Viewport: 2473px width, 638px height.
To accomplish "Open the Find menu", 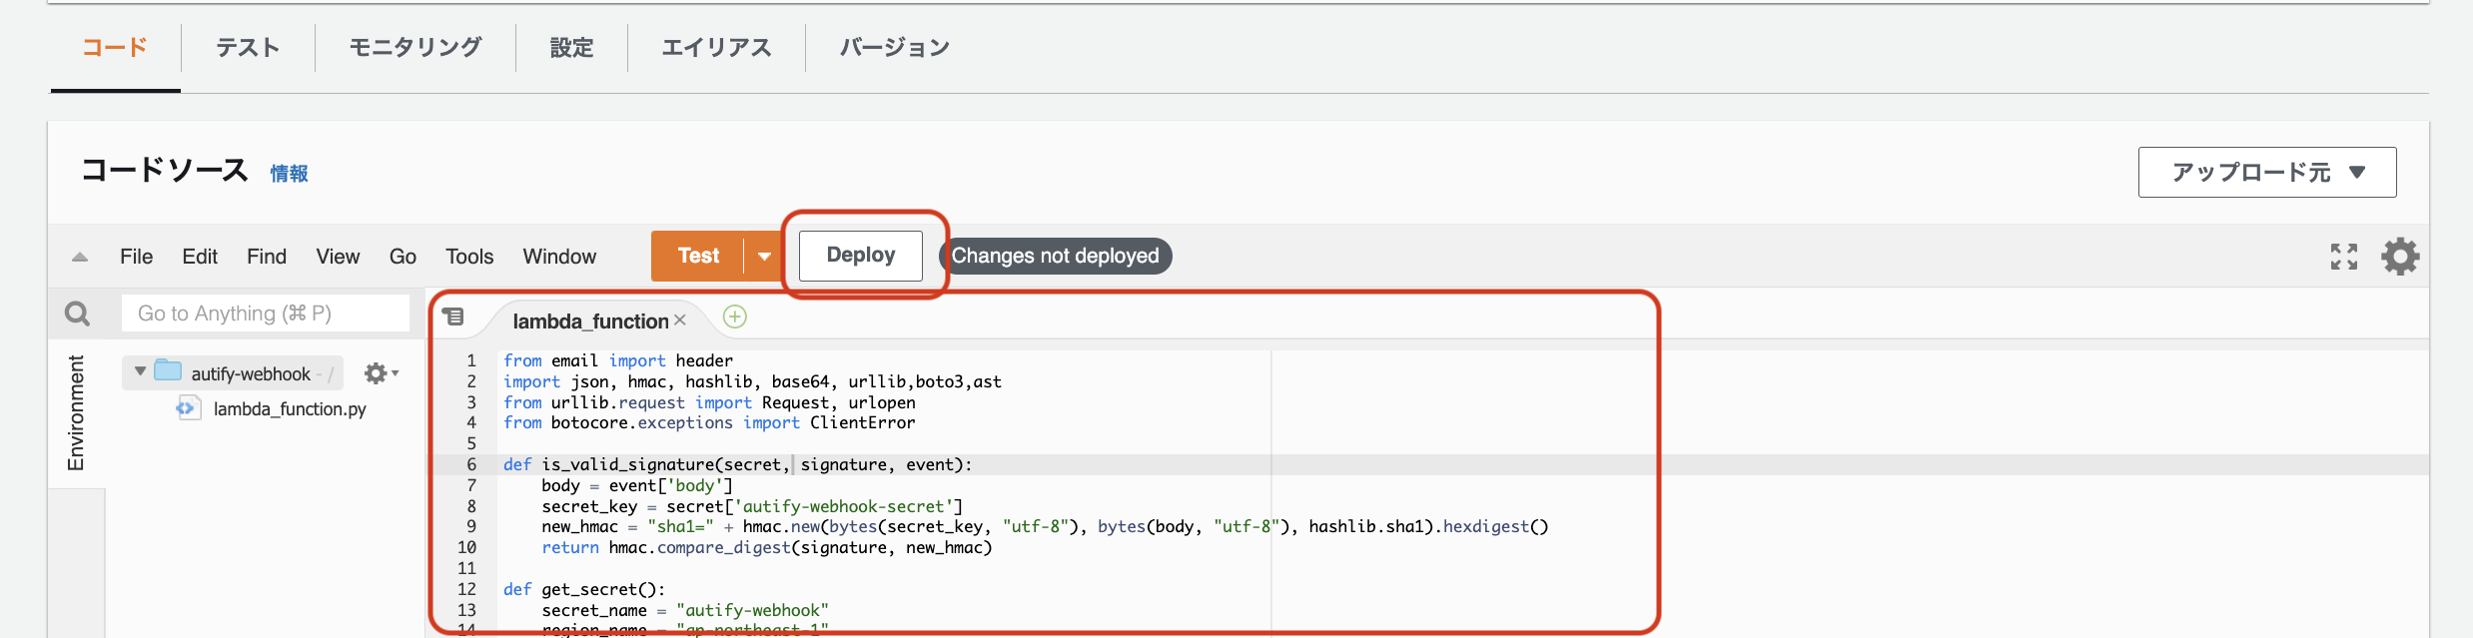I will (267, 257).
